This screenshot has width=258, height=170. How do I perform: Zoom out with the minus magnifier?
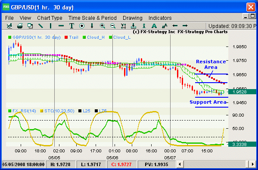[113, 26]
